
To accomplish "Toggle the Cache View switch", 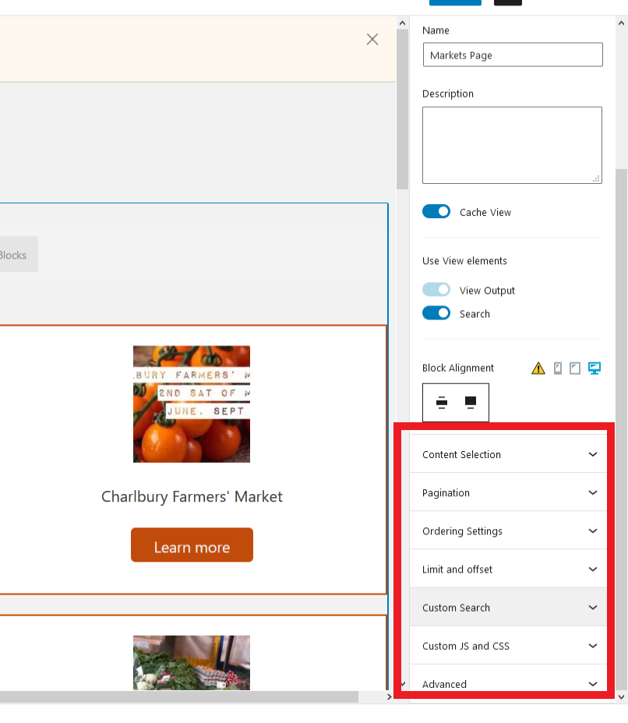I will tap(436, 212).
